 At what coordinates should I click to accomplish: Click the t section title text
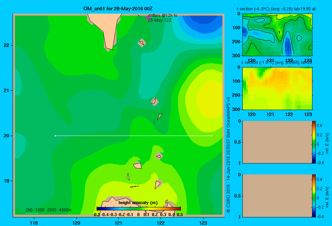point(276,9)
